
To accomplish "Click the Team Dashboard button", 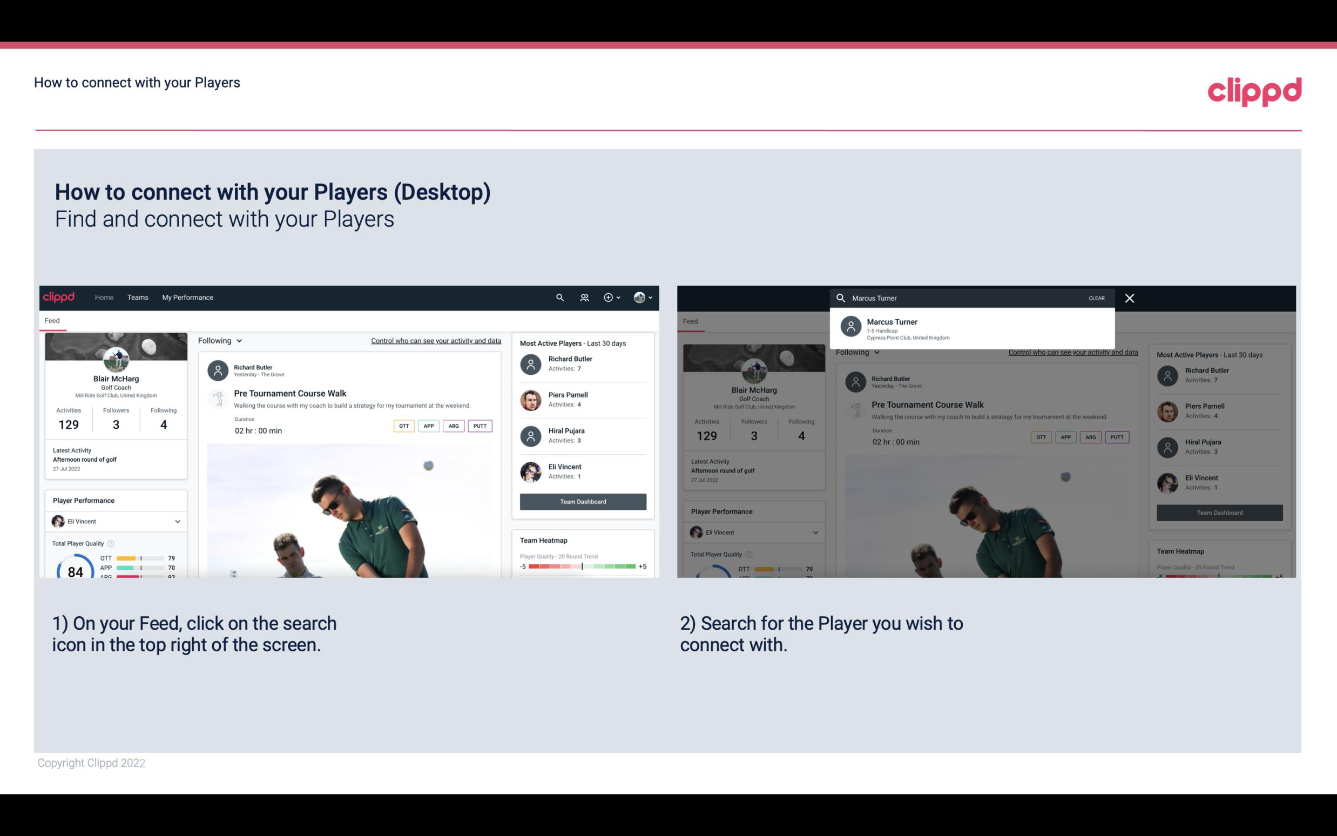I will click(582, 501).
